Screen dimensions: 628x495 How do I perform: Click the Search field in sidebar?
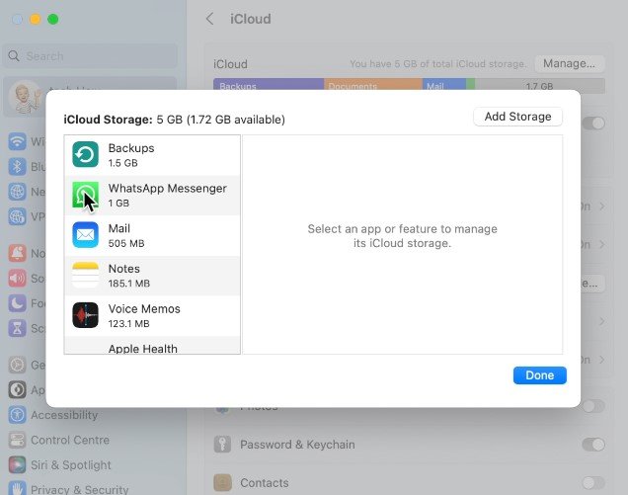90,55
